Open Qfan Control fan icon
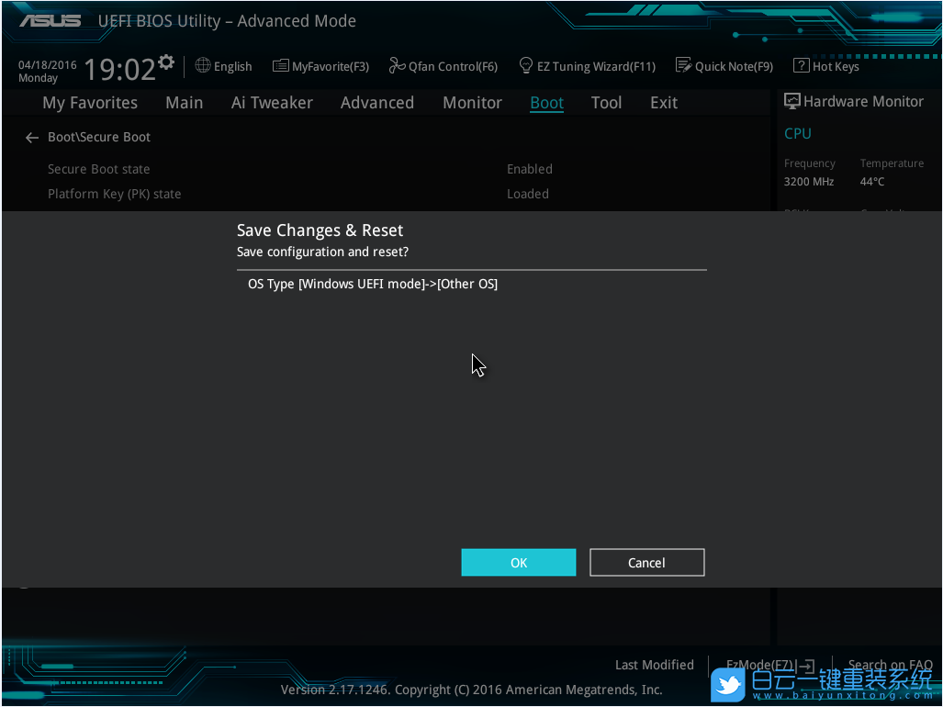943x707 pixels. 397,65
